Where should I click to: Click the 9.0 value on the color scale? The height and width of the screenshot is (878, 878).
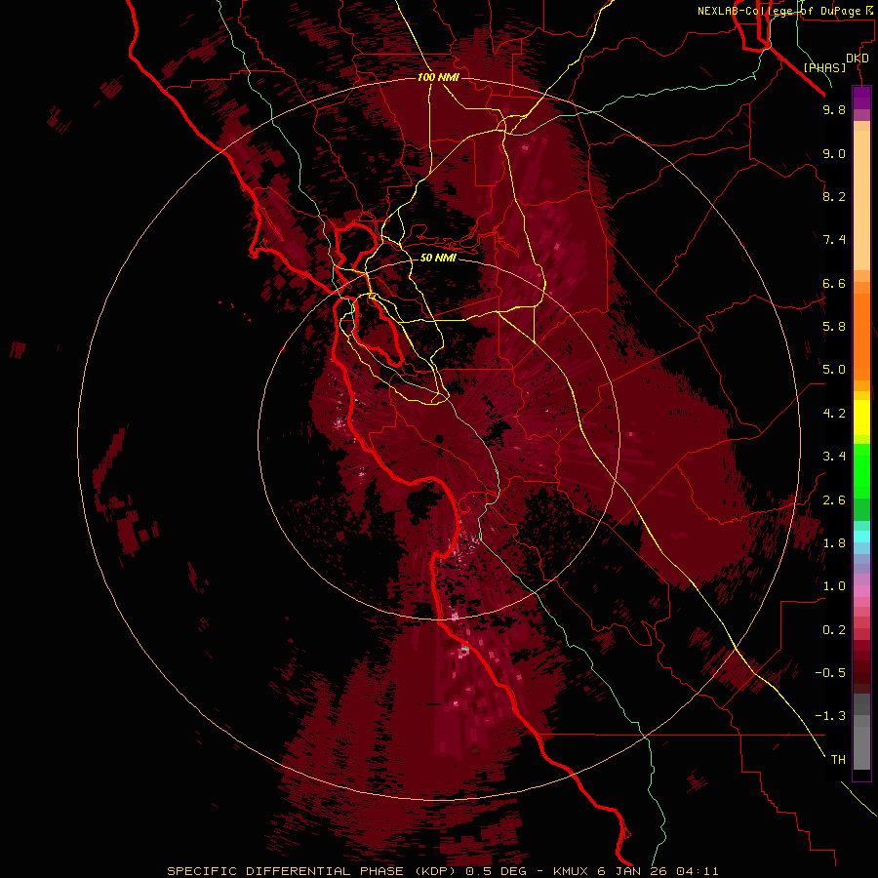pyautogui.click(x=834, y=154)
